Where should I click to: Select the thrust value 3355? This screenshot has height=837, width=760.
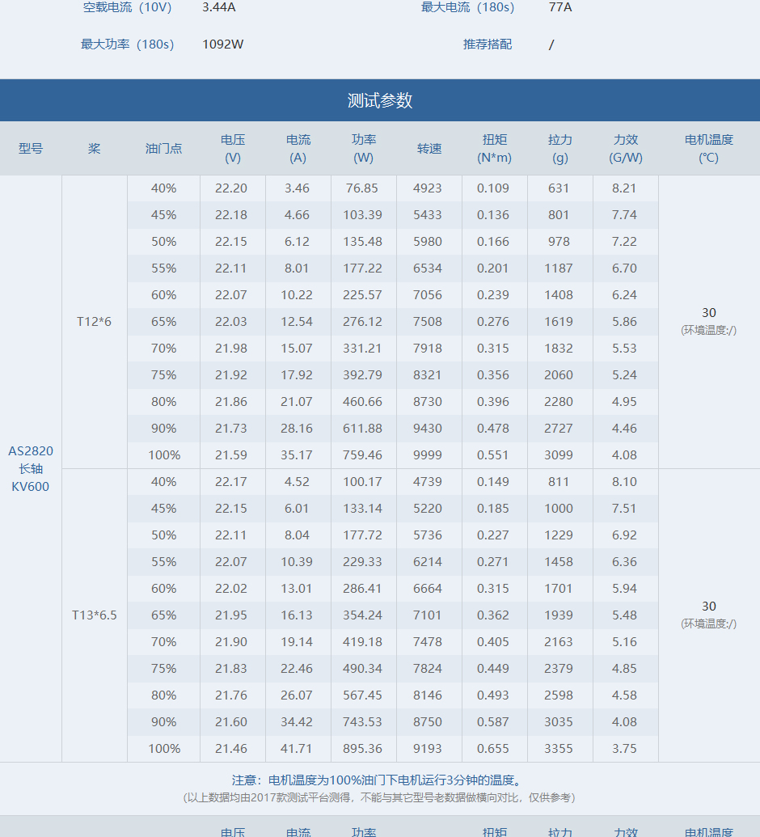[x=559, y=749]
